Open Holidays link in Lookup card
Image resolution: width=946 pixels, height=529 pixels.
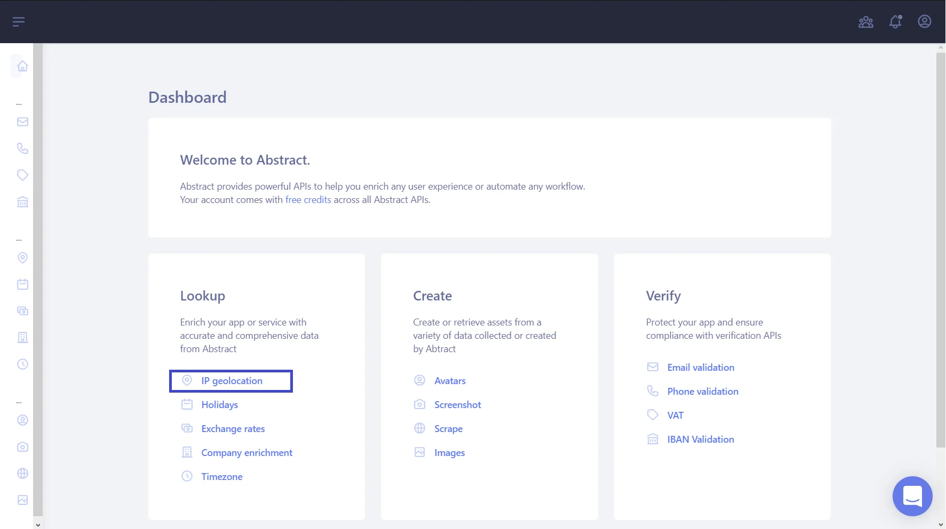[219, 405]
